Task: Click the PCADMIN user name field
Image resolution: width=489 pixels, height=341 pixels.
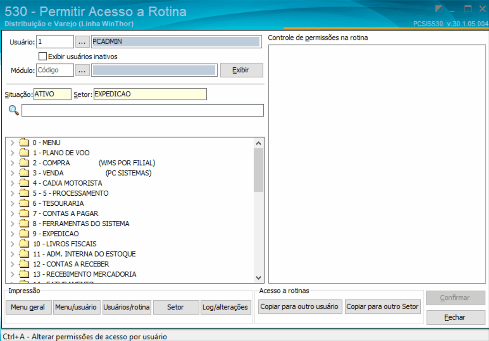Action: coord(176,42)
